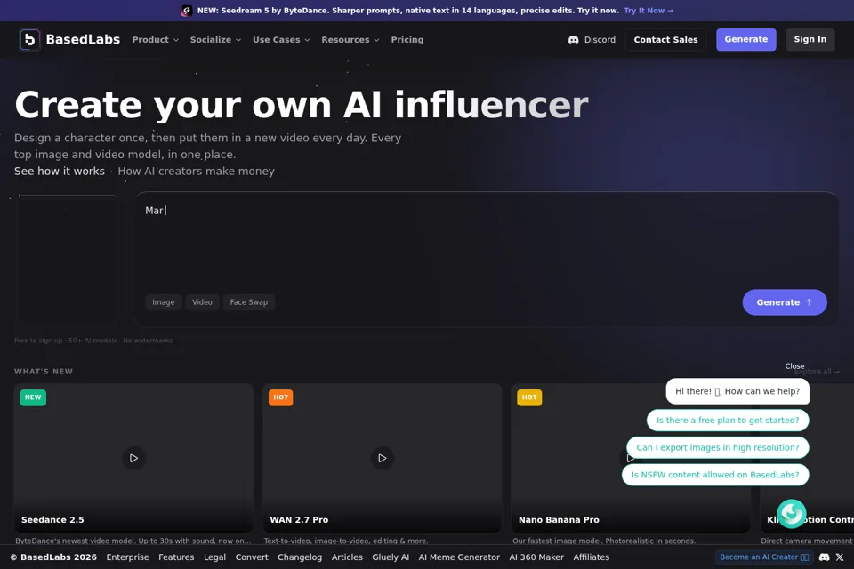Open Gluely AI footer link

[x=391, y=557]
